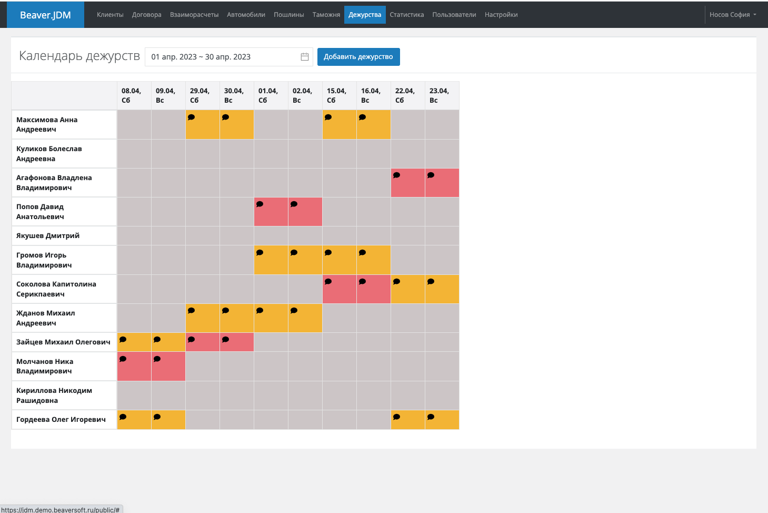Open calendar icon in date range field
This screenshot has width=768, height=513.
[x=304, y=57]
